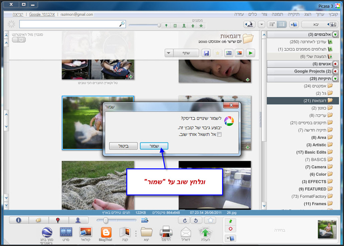
Task: Click the red circle clear-tray icon
Action: pyautogui.click(x=231, y=229)
